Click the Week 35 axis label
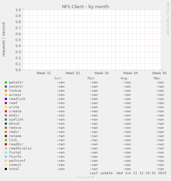The image size is (171, 181). pyautogui.click(x=159, y=73)
